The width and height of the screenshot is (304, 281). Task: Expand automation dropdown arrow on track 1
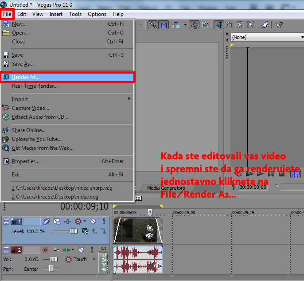(x=85, y=221)
